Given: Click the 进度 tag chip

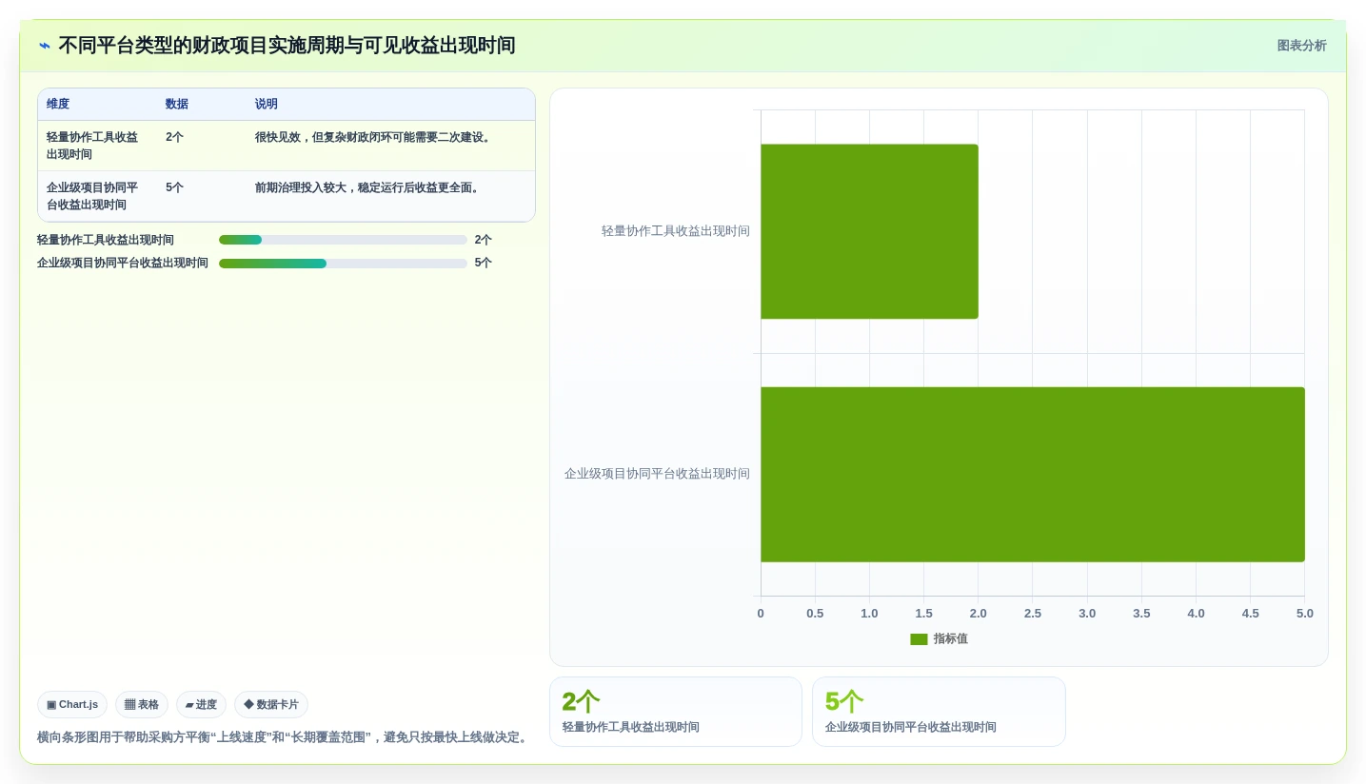Looking at the screenshot, I should 201,705.
